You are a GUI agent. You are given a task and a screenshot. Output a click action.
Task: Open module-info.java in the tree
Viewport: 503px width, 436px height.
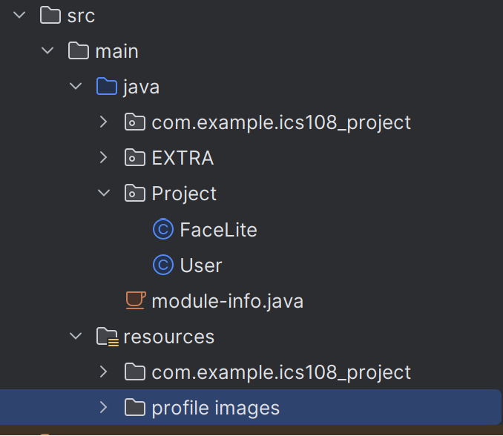click(x=227, y=301)
